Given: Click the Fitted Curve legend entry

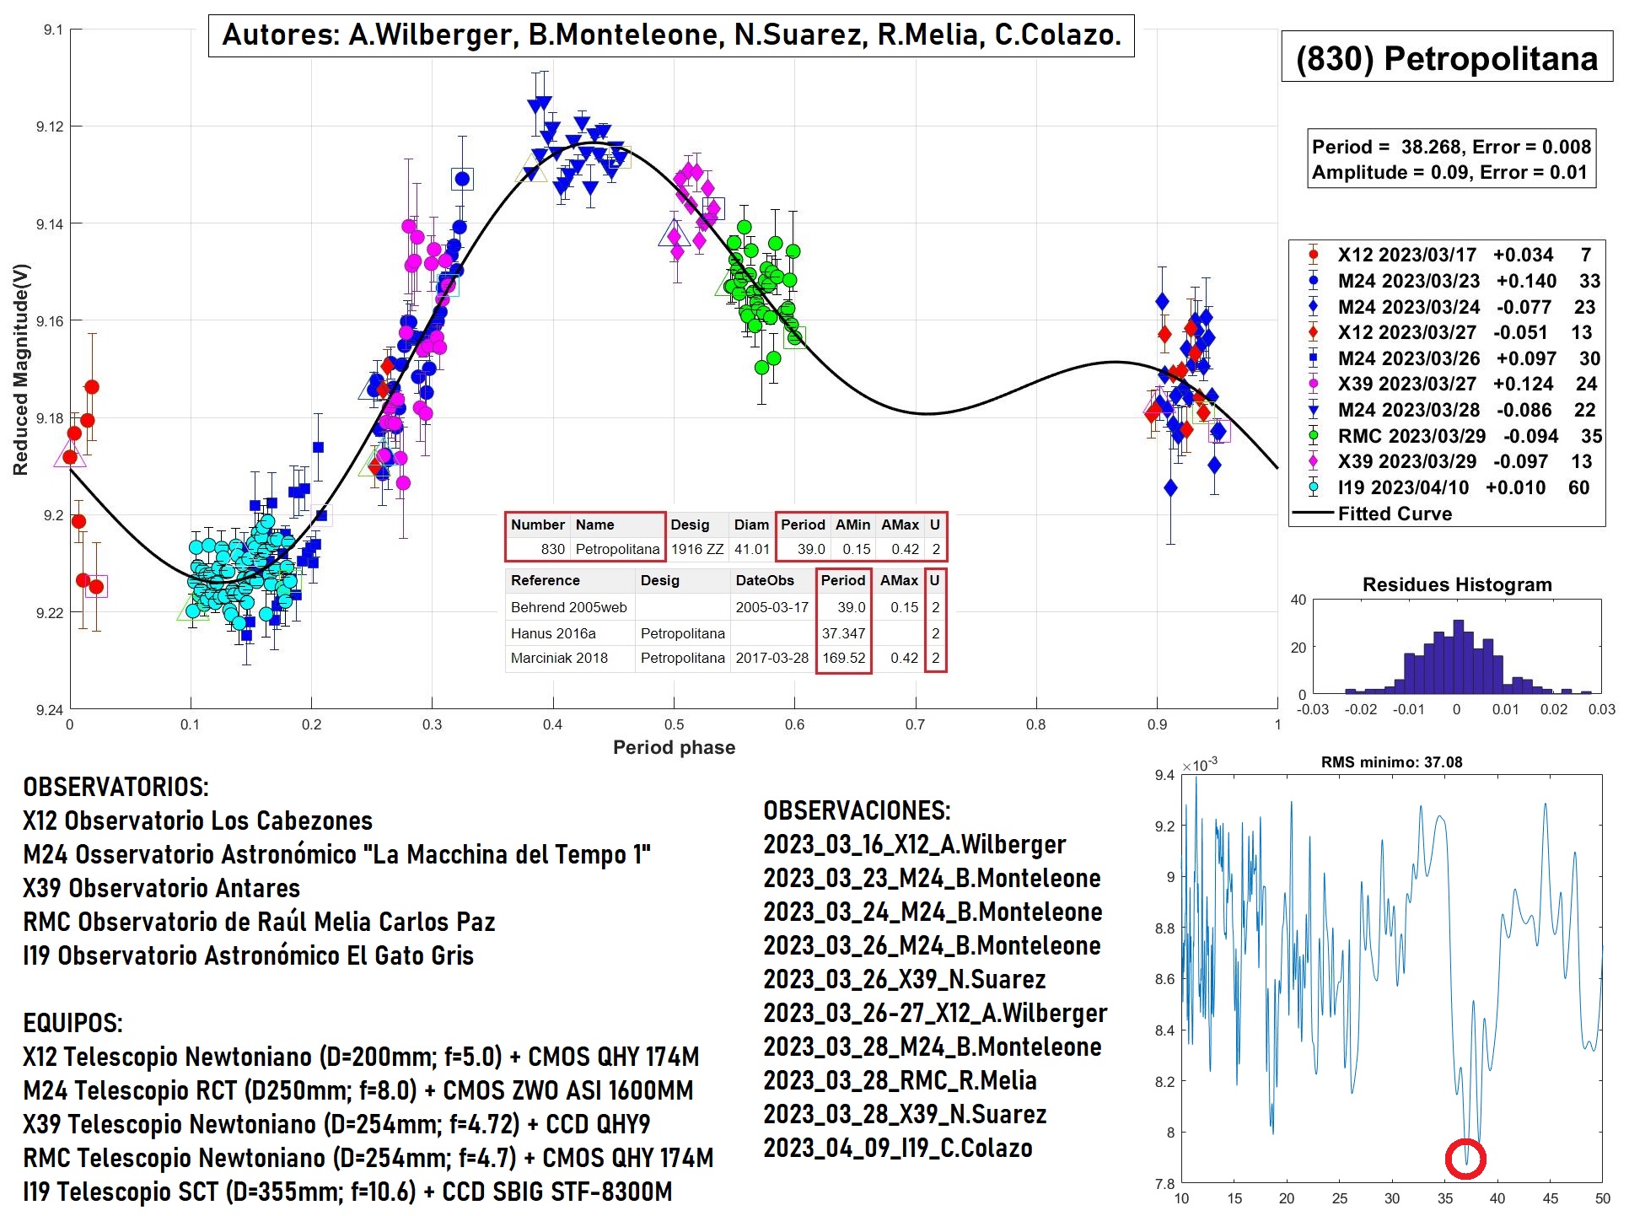Looking at the screenshot, I should pyautogui.click(x=1394, y=514).
